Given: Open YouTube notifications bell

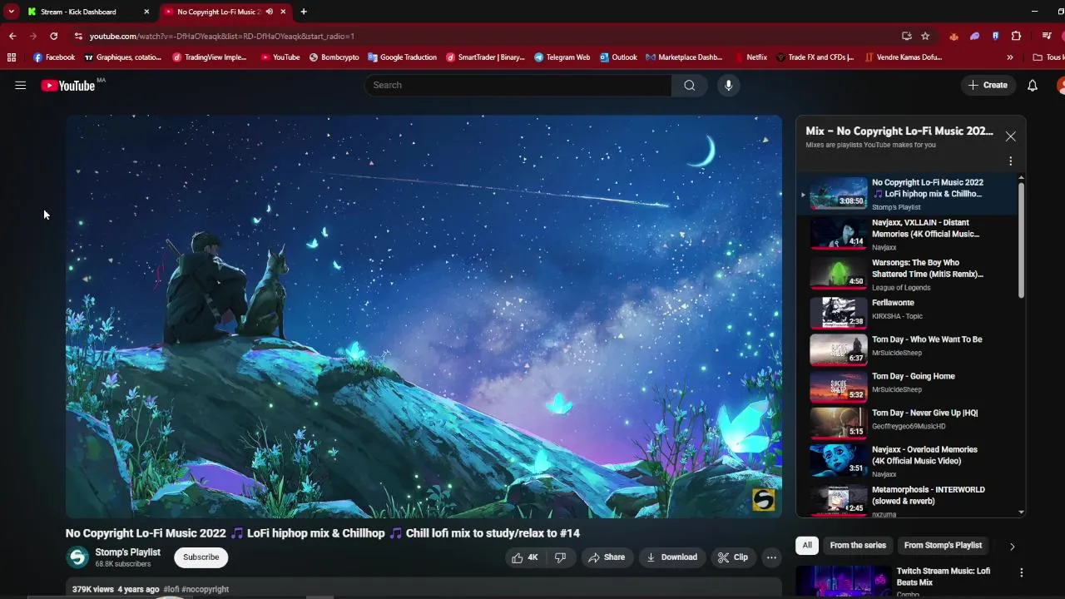Looking at the screenshot, I should click(x=1033, y=85).
